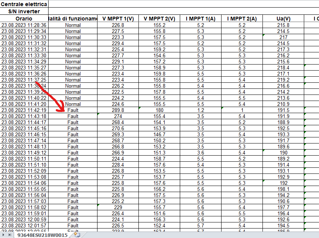Click the last-sheet navigation arrow

[10, 235]
